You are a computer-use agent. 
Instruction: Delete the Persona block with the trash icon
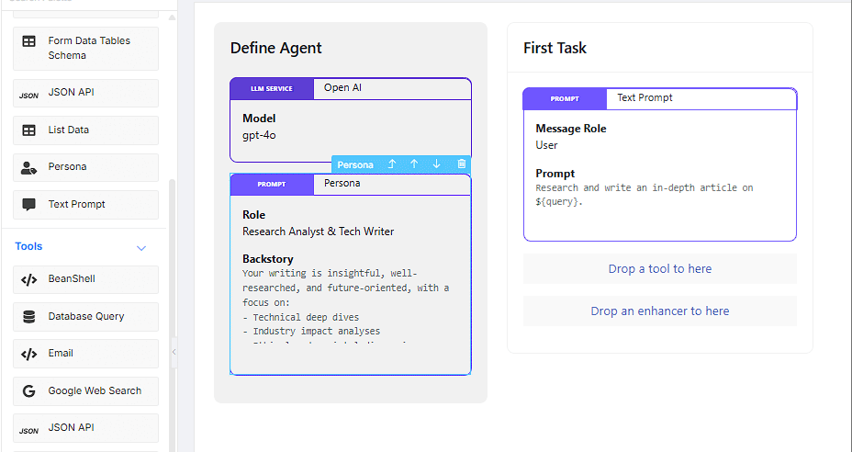pos(462,164)
